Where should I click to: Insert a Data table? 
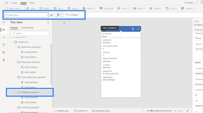point(107,8)
